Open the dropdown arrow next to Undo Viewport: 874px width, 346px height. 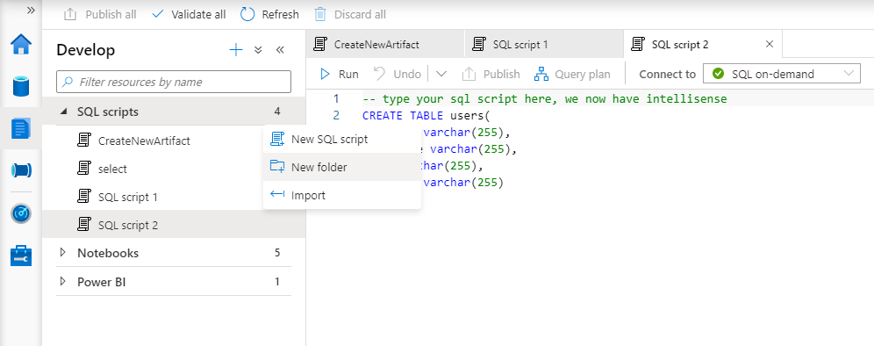441,74
